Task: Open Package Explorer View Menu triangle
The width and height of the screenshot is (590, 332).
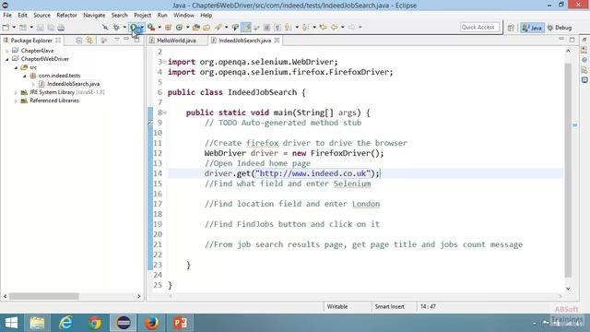Action: [x=117, y=40]
